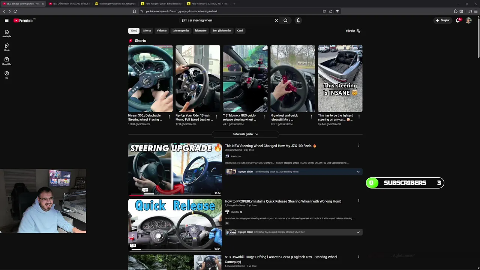Start voice search with microphone

pyautogui.click(x=298, y=21)
